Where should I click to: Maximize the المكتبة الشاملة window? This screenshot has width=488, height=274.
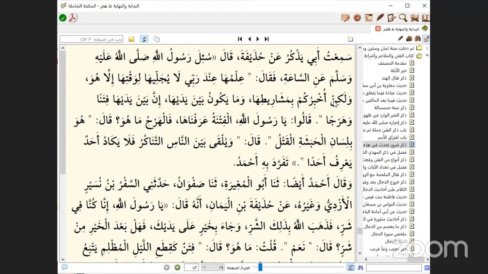pos(407,6)
